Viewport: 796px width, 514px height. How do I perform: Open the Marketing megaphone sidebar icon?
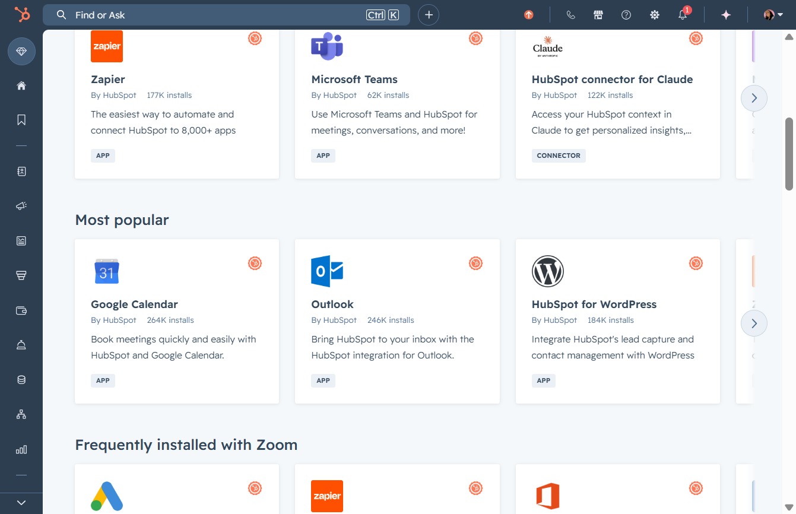pyautogui.click(x=21, y=206)
